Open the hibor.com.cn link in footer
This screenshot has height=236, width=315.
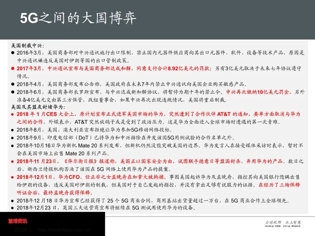coord(64,230)
